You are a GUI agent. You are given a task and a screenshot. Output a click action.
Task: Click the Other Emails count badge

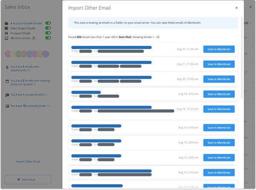click(34, 38)
